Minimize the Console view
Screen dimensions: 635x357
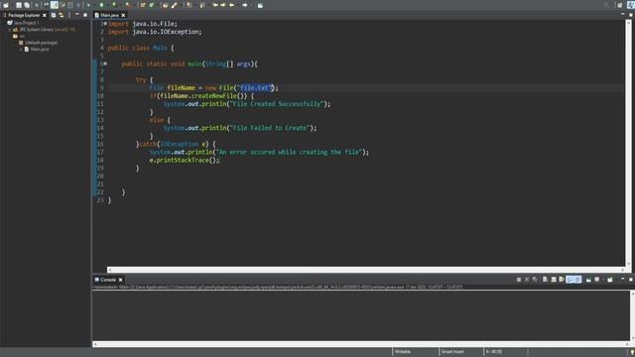(622, 279)
